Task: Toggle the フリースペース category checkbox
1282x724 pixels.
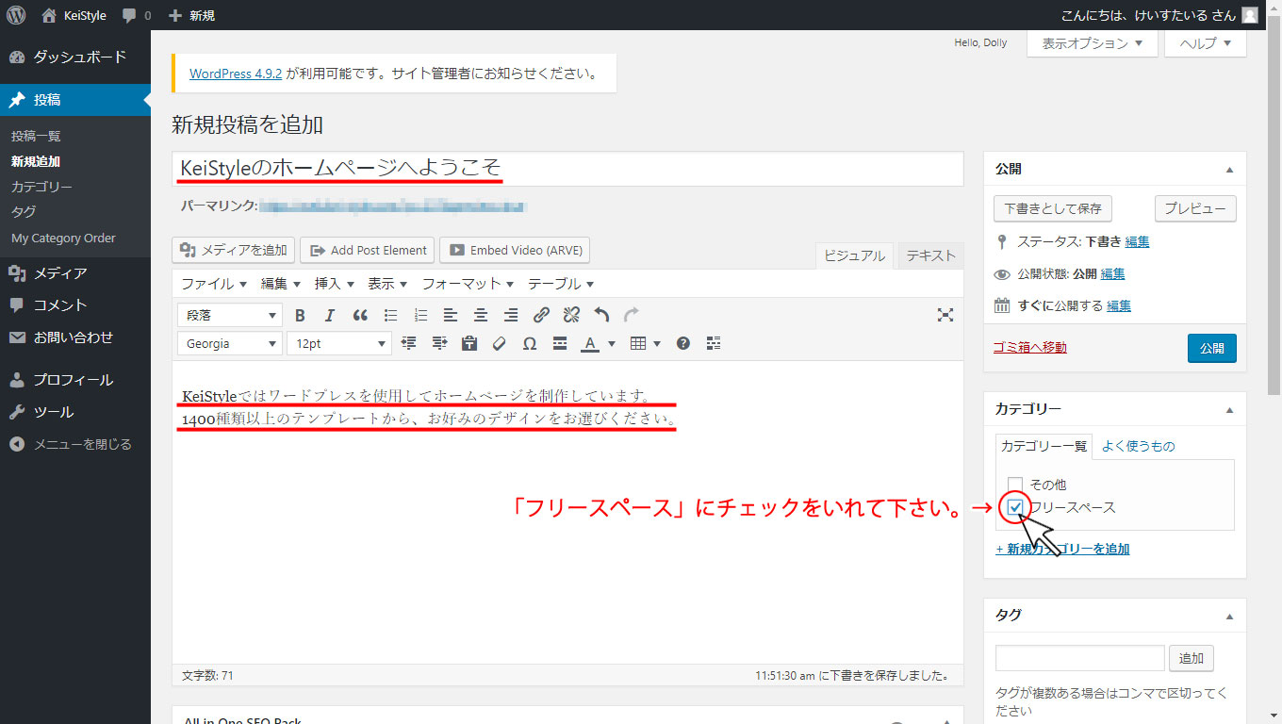Action: (x=1015, y=508)
